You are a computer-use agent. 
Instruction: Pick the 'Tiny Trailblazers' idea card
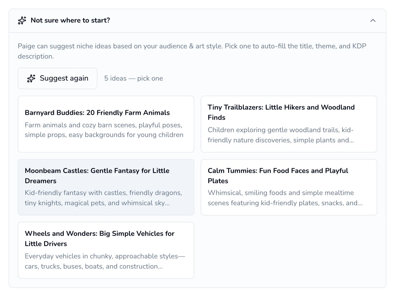pos(289,124)
